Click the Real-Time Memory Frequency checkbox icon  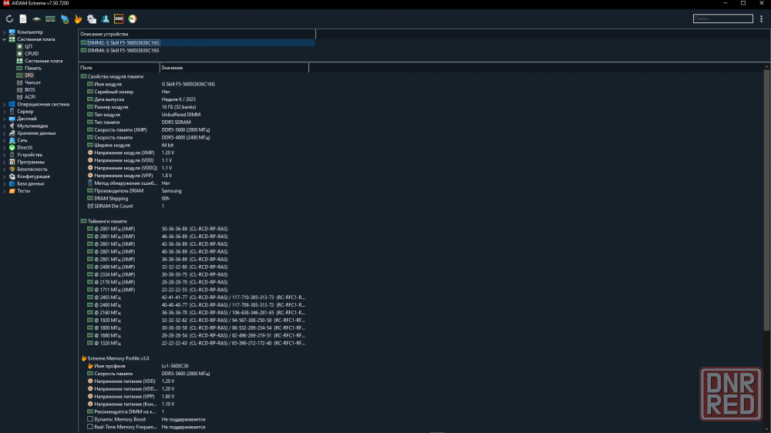tap(90, 427)
